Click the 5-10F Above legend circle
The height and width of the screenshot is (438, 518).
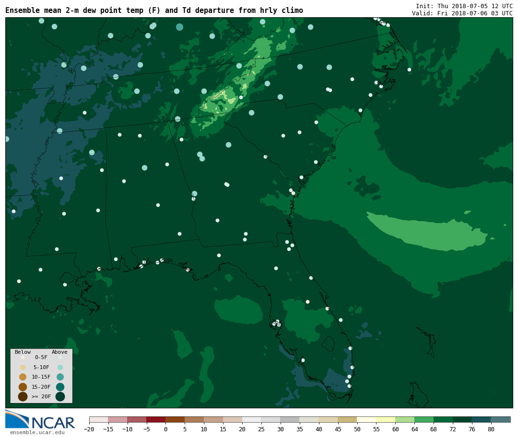point(60,367)
